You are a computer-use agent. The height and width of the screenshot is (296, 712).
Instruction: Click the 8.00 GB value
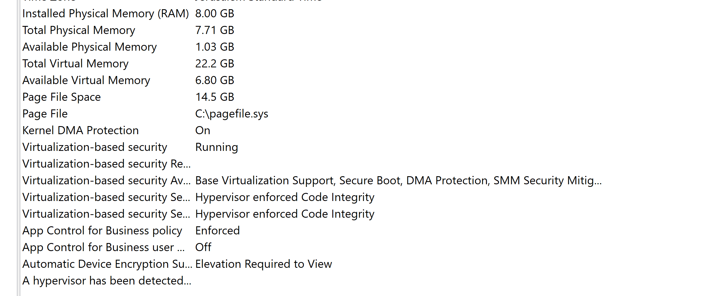214,14
